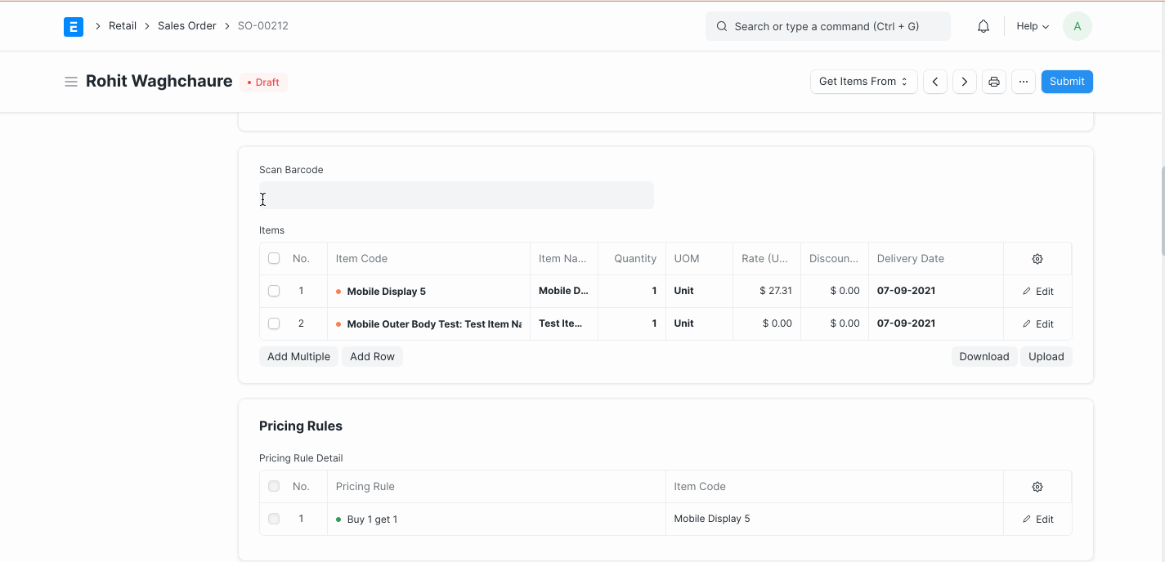1165x562 pixels.
Task: Open Pricing Rule table settings gear
Action: coord(1037,487)
